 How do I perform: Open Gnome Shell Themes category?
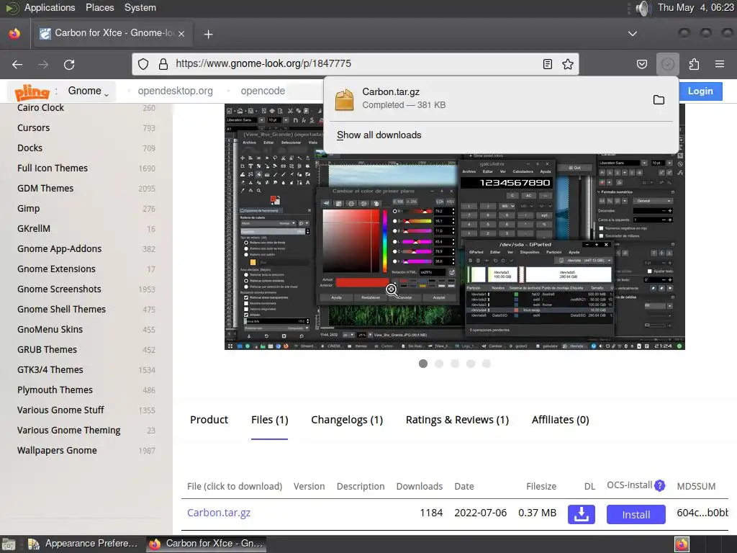pyautogui.click(x=62, y=310)
